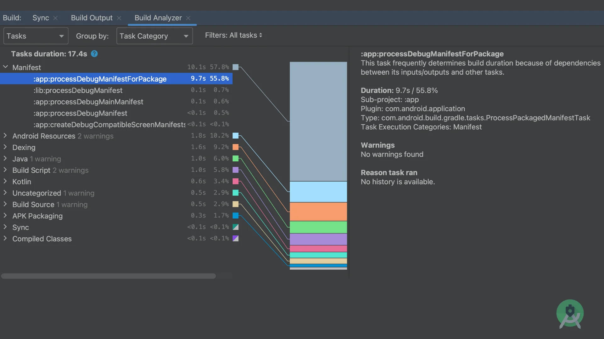This screenshot has height=339, width=604.
Task: Click the light blue Android Resources chart segment
Action: [318, 192]
